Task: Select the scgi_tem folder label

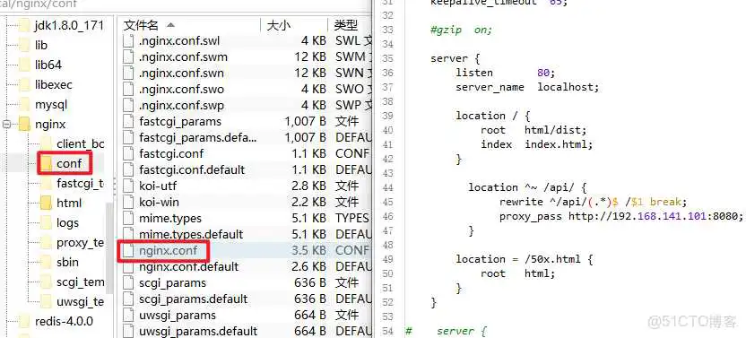Action: click(x=80, y=282)
